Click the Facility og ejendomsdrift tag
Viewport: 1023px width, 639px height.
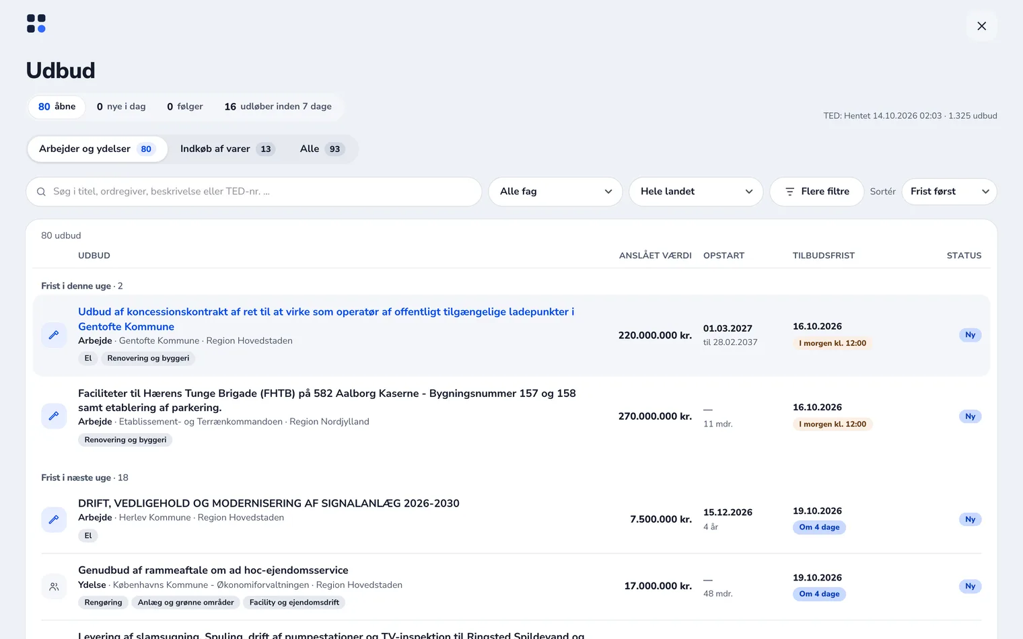(x=294, y=603)
